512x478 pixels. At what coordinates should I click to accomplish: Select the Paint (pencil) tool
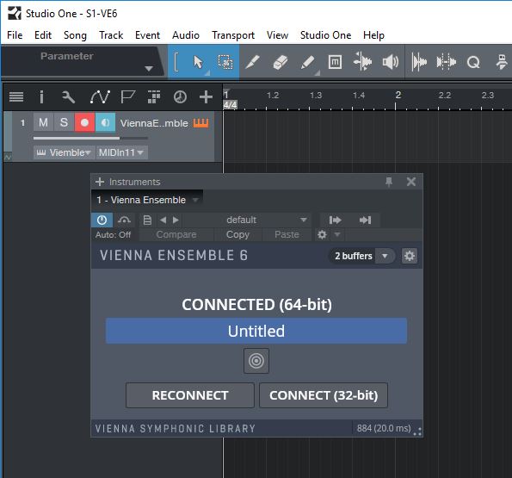point(307,62)
